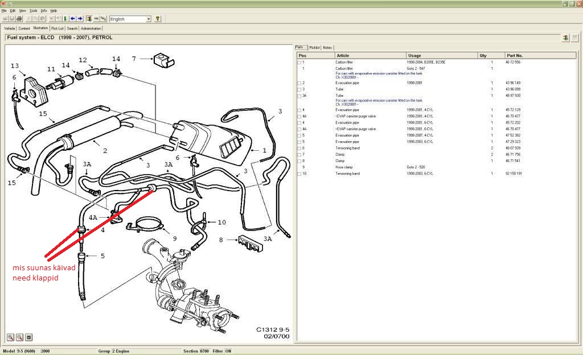Click the help question mark toolbar icon
The height and width of the screenshot is (355, 583).
pyautogui.click(x=158, y=19)
